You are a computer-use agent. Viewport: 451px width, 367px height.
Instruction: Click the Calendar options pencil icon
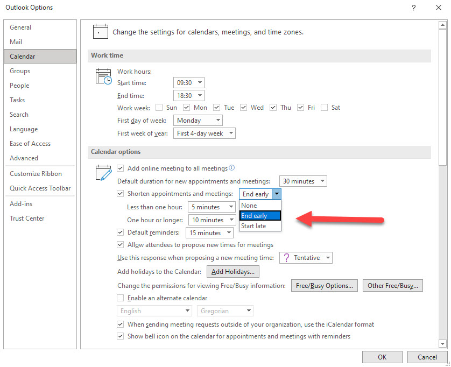[x=103, y=173]
